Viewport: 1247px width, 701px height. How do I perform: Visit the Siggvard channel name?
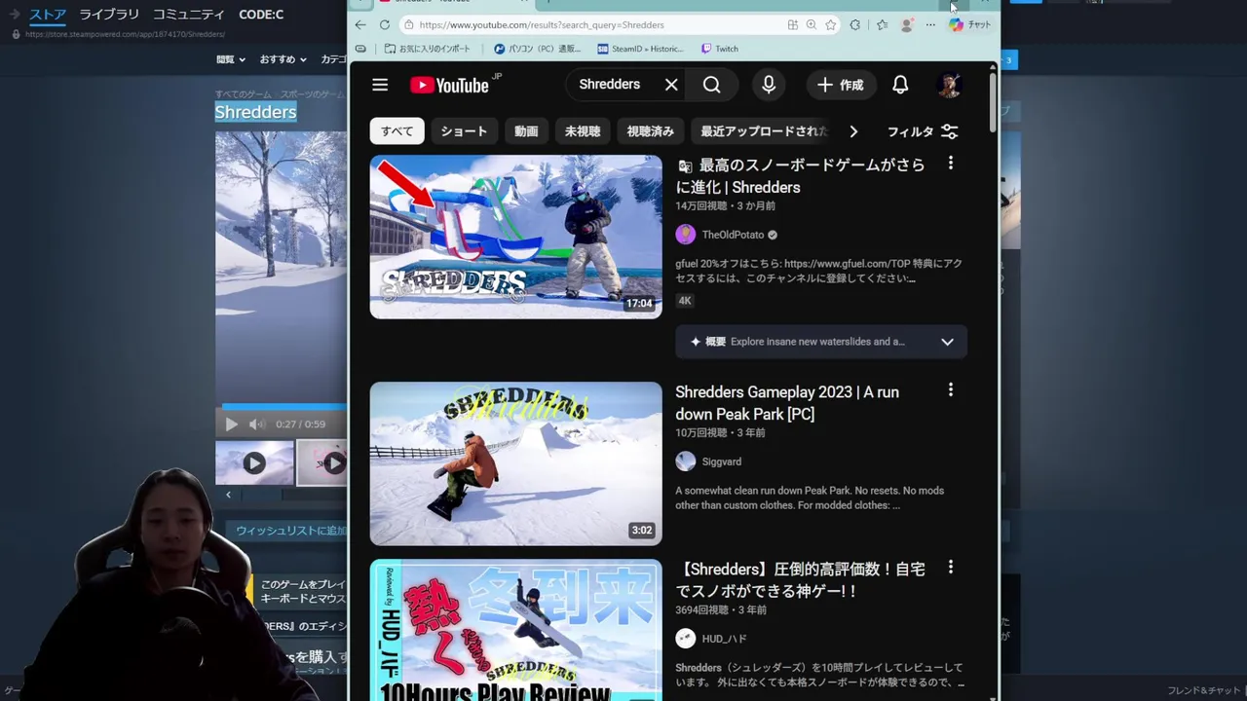coord(722,461)
